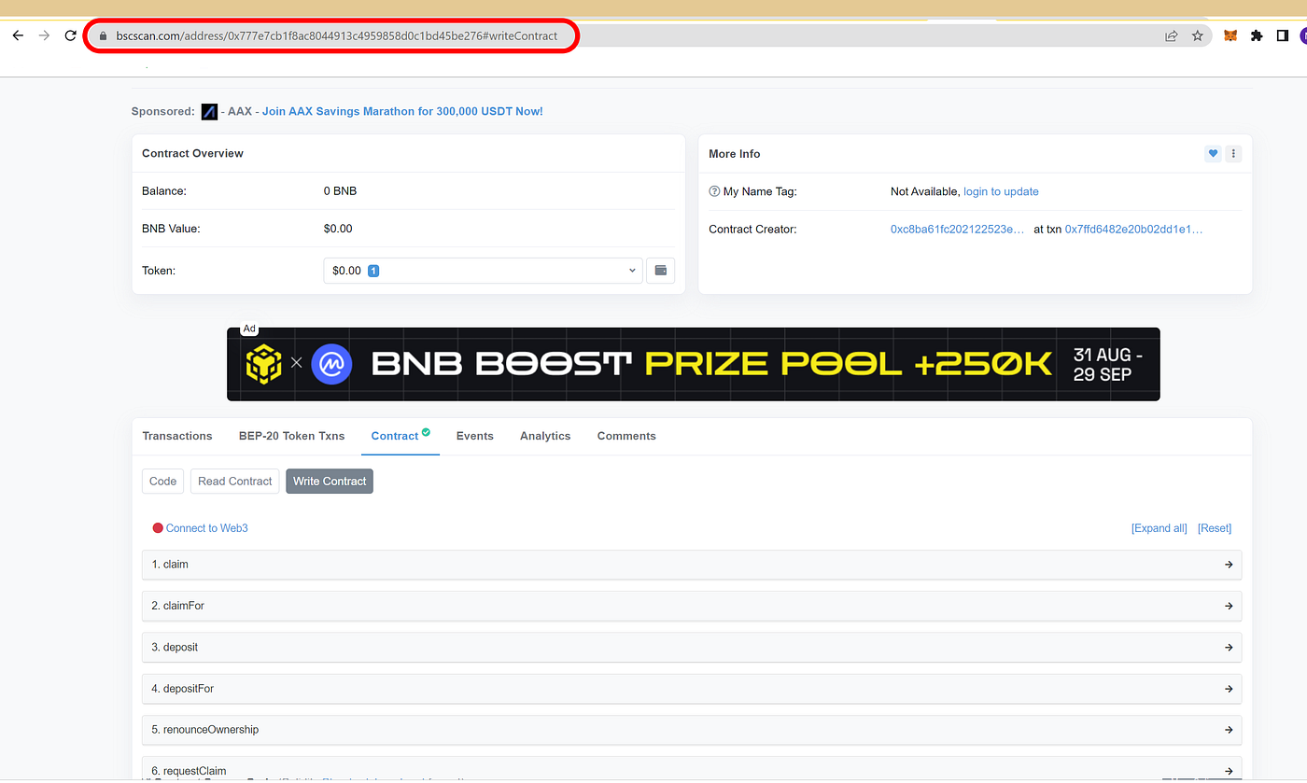The width and height of the screenshot is (1307, 783).
Task: Open the Comments tab
Action: (626, 436)
